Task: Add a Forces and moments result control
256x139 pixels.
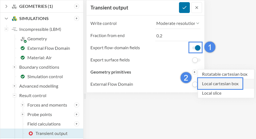Action: coord(76,105)
